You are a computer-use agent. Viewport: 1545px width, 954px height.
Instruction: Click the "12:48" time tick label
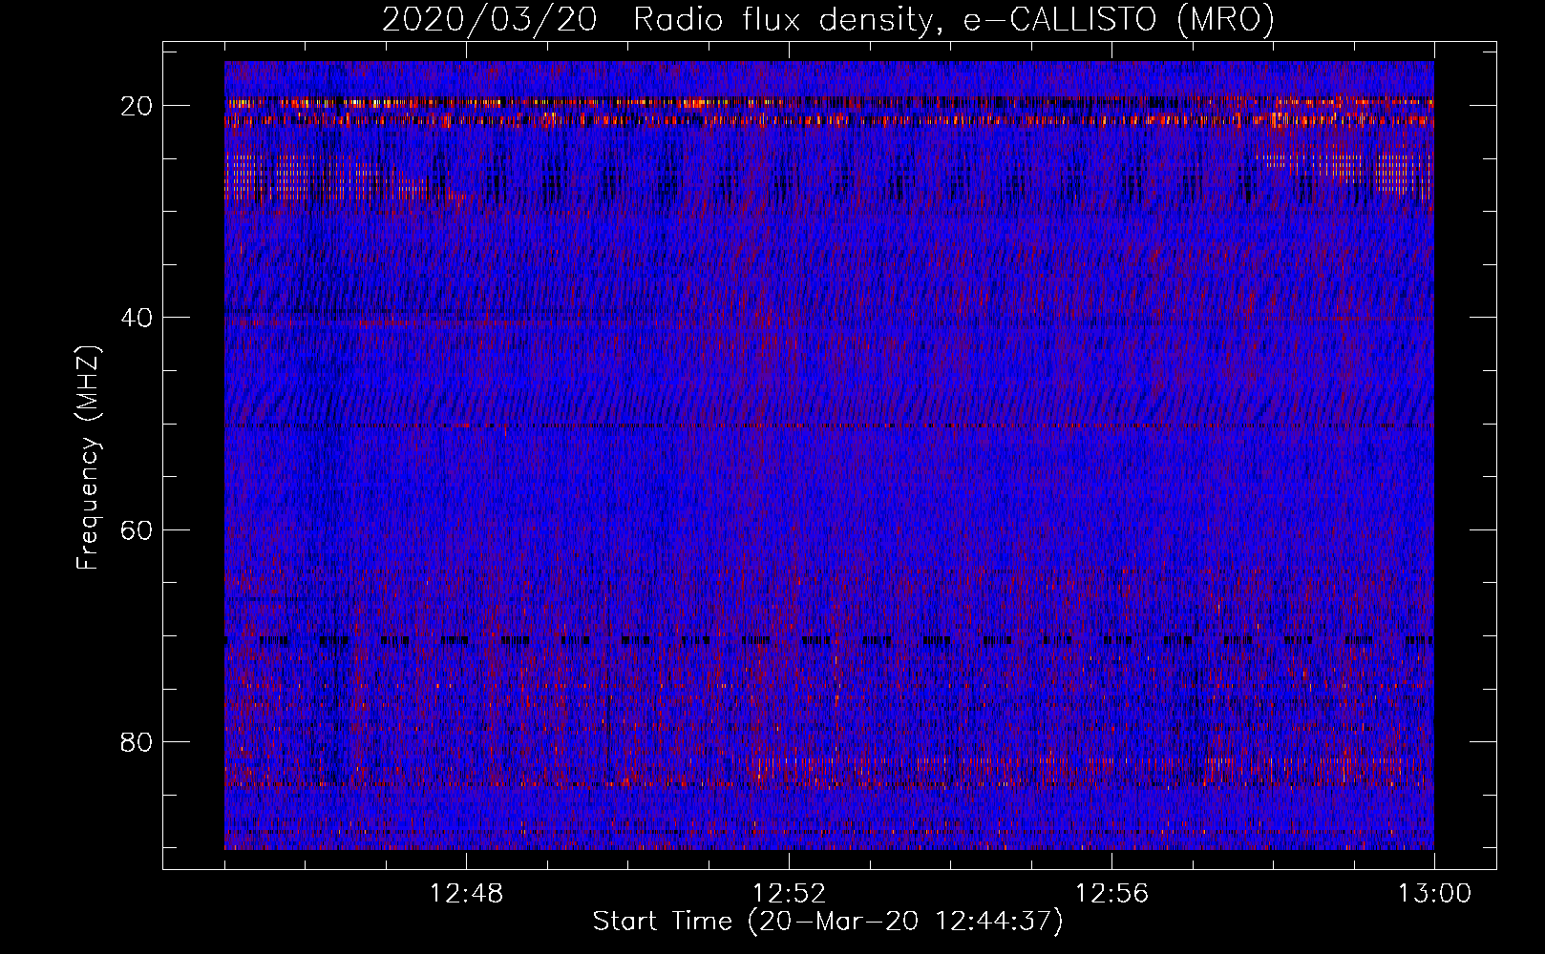pos(467,894)
